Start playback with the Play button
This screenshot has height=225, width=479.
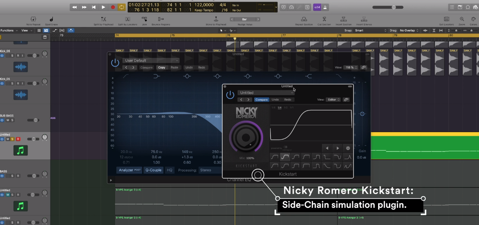point(103,7)
